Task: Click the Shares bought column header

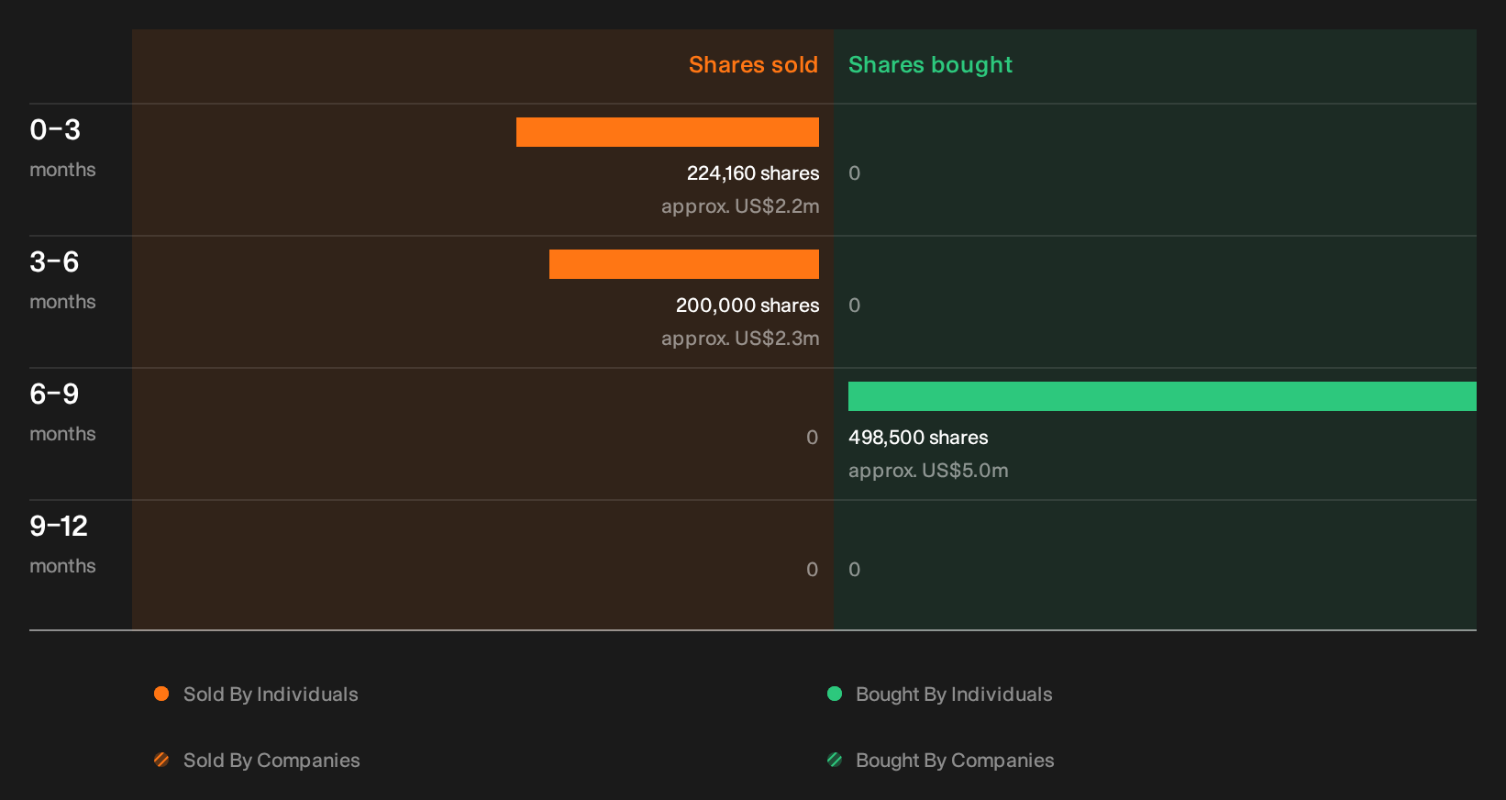Action: click(x=930, y=65)
